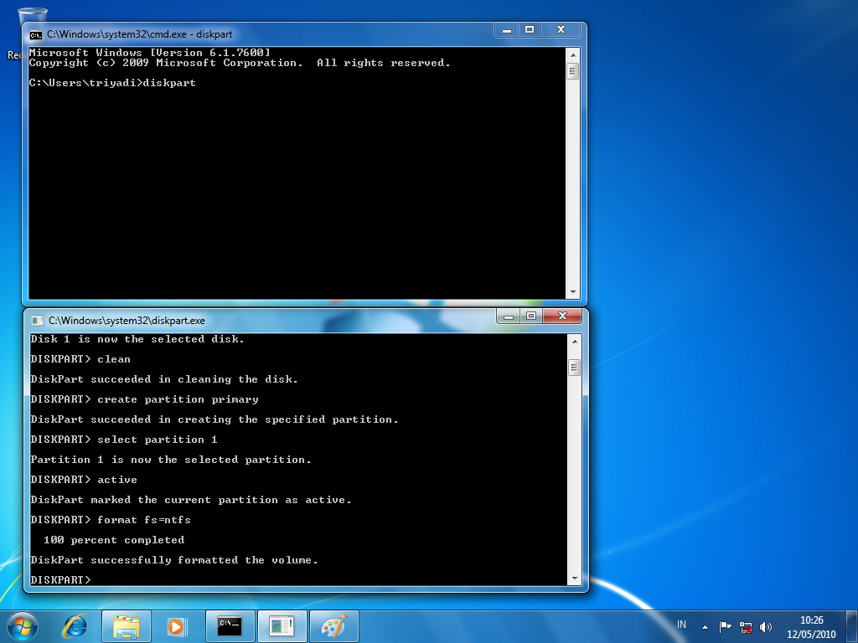Click 'DiskPart successfully formatted the volume.'
The width and height of the screenshot is (858, 643).
(174, 560)
